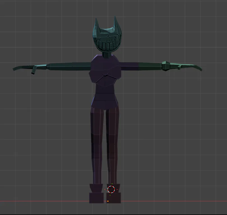227x215 pixels.
Task: Click the hand with the hanging thumb
Action: coord(30,69)
